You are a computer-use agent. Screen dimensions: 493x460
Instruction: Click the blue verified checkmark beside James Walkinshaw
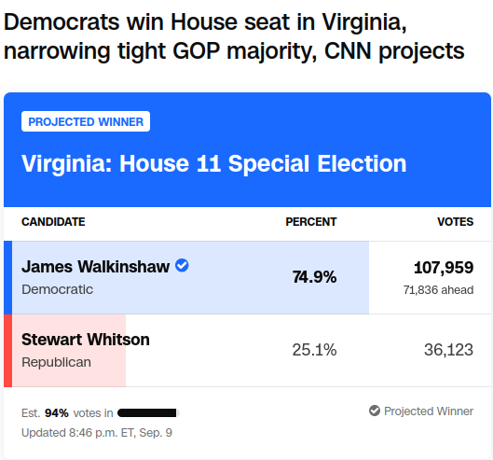coord(182,265)
